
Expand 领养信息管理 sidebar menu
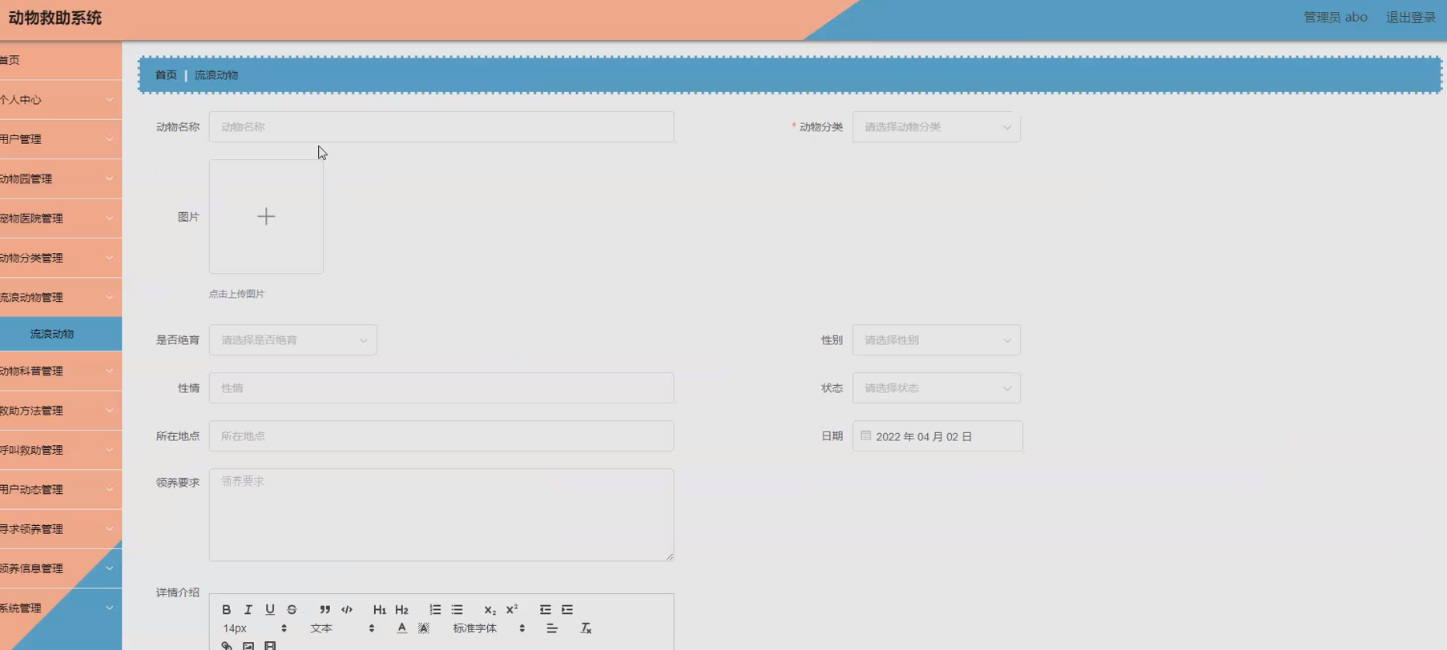(x=61, y=568)
